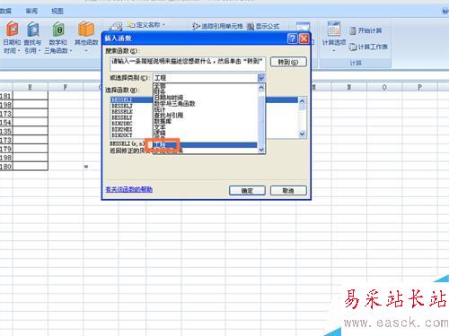The height and width of the screenshot is (336, 449).
Task: Switch to the View (视图) ribbon tab
Action: (57, 11)
